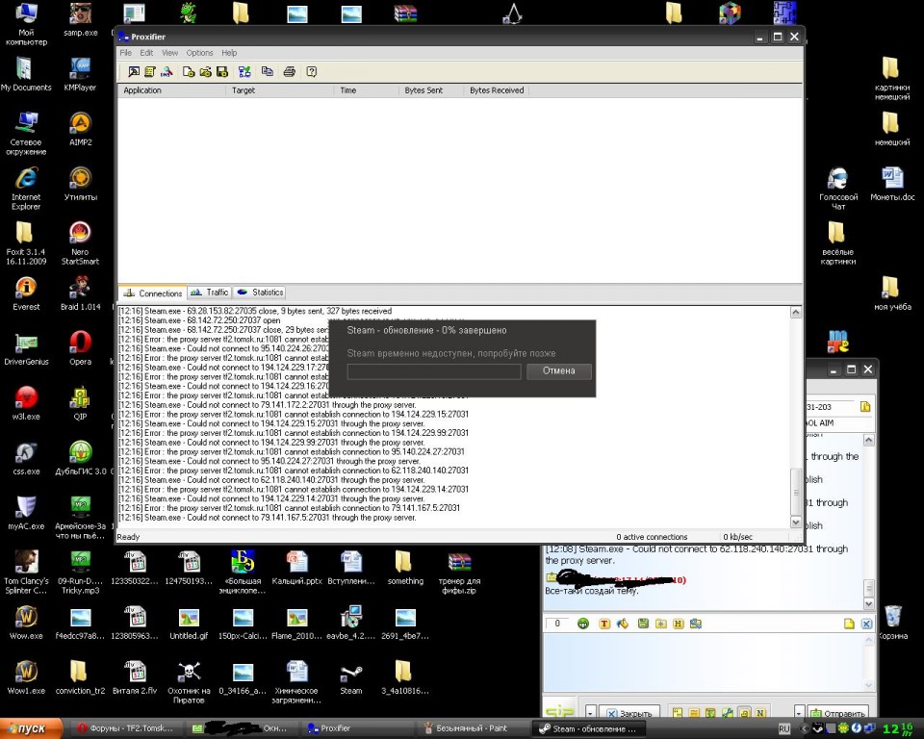Select the Steam desktop shortcut
Viewport: 924px width, 739px height.
[351, 678]
